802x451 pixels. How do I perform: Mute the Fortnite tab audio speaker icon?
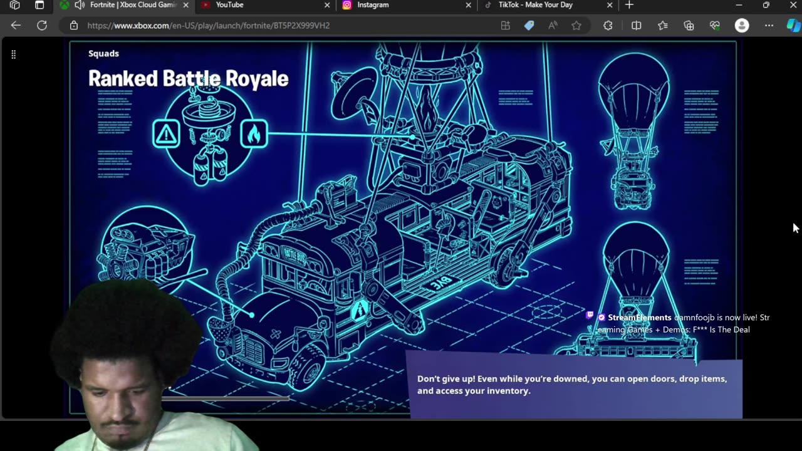coord(80,5)
